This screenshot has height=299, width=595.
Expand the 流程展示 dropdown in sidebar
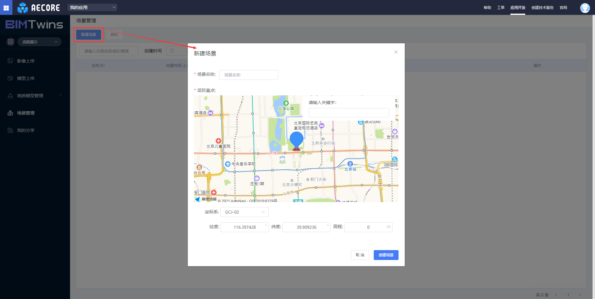(39, 42)
